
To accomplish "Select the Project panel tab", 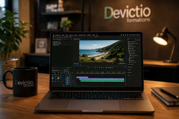I will tap(57, 39).
